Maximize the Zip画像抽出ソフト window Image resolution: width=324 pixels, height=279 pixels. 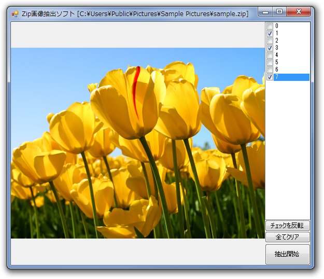279,12
